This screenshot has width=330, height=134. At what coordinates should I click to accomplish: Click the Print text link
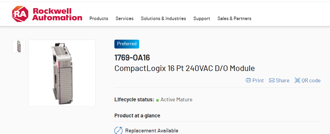pyautogui.click(x=258, y=80)
